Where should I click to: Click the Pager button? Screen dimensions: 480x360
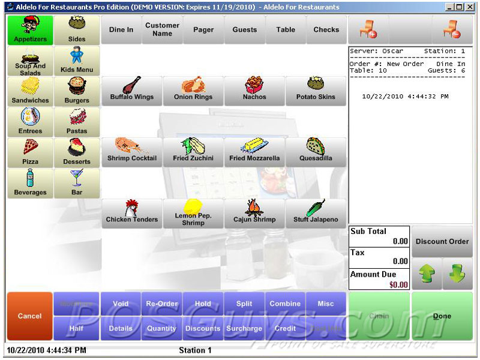click(203, 29)
